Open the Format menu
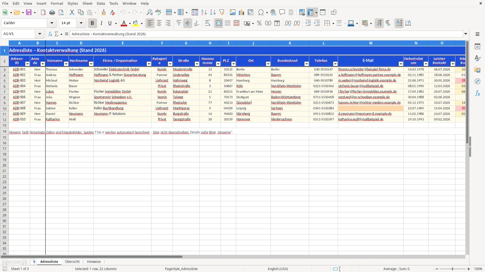 57,3
